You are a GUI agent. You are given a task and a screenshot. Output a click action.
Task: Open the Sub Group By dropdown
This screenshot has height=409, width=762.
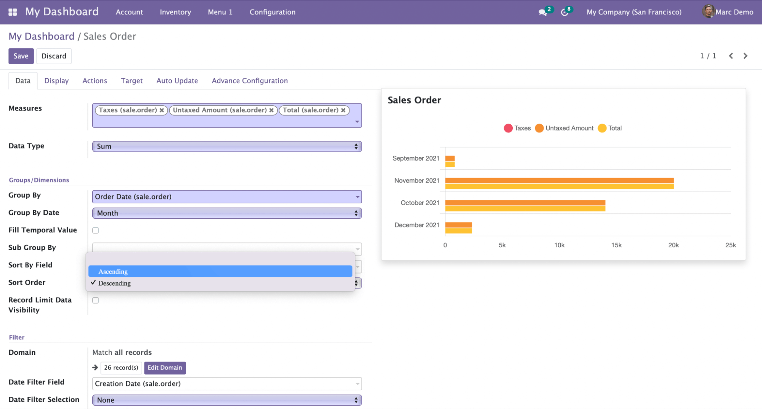point(357,249)
